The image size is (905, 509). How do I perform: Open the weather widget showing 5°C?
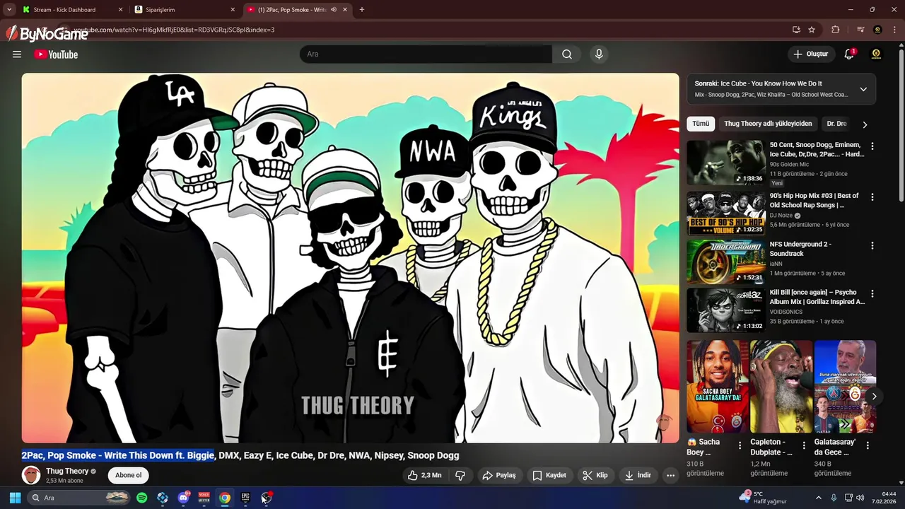[x=764, y=498]
